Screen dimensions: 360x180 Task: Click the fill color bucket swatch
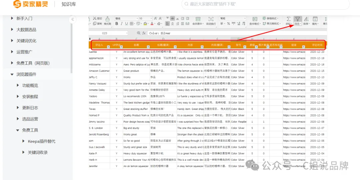pyautogui.click(x=145, y=24)
